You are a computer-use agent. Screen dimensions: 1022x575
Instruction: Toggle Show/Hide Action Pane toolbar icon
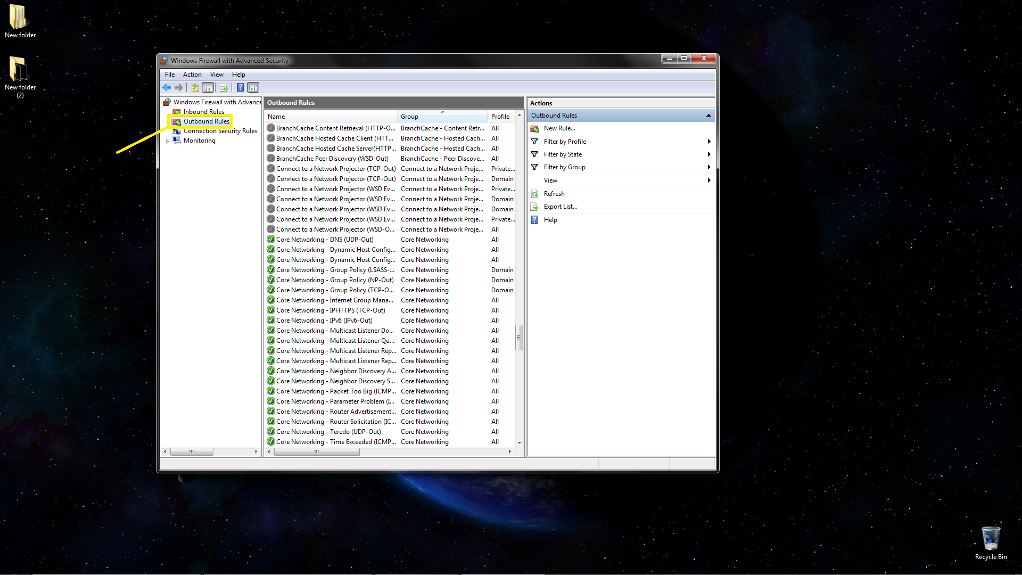pyautogui.click(x=253, y=88)
